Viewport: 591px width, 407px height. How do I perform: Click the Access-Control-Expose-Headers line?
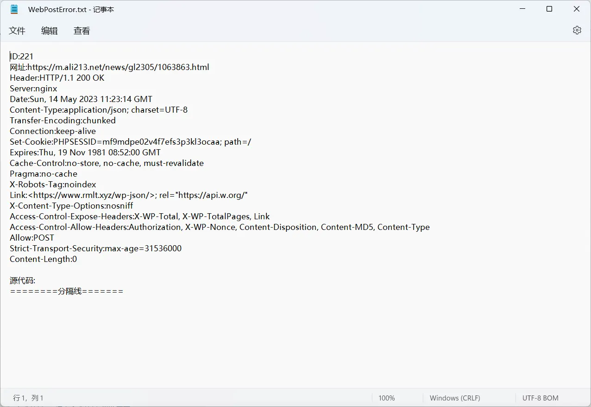[x=139, y=216]
